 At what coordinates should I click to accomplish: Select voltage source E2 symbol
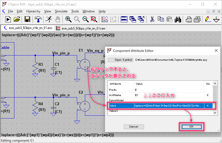coord(85,106)
